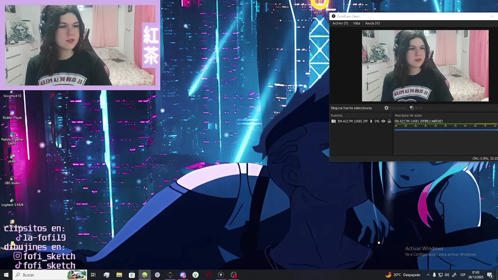Viewport: 498px width, 280px height.
Task: Click the Fuentes panel header
Action: pos(337,115)
